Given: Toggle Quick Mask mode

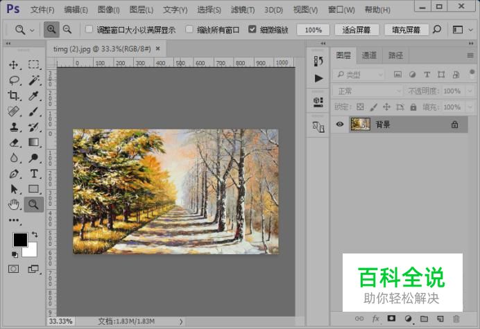Looking at the screenshot, I should [x=13, y=269].
